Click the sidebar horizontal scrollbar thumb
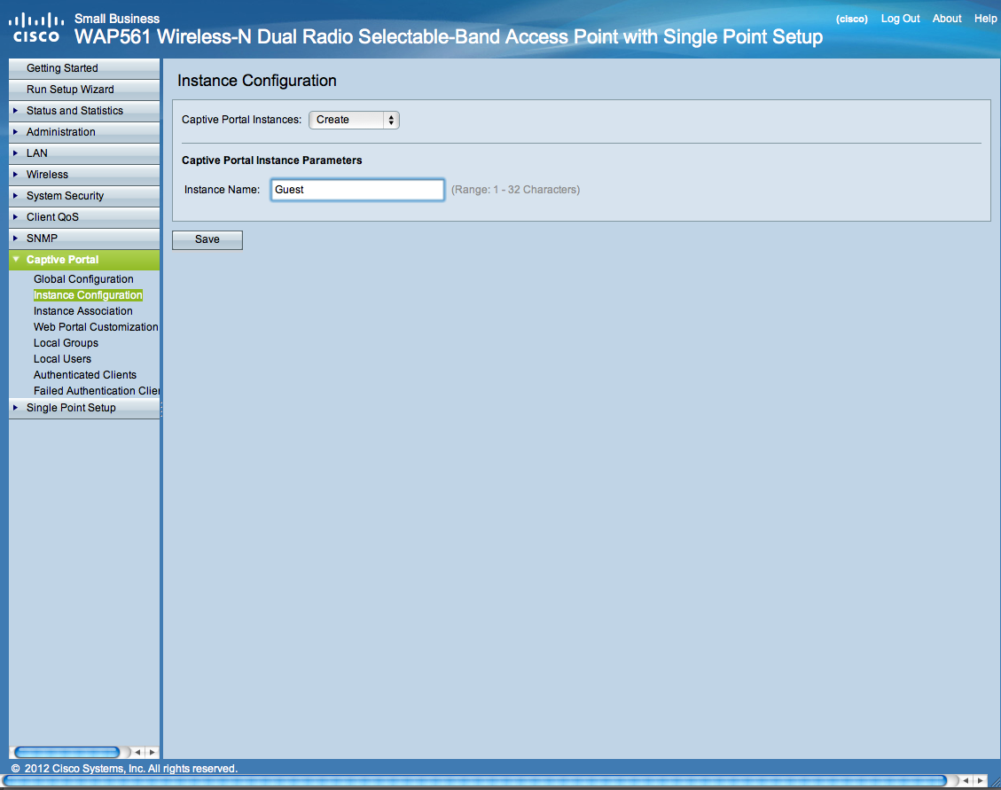 [67, 753]
